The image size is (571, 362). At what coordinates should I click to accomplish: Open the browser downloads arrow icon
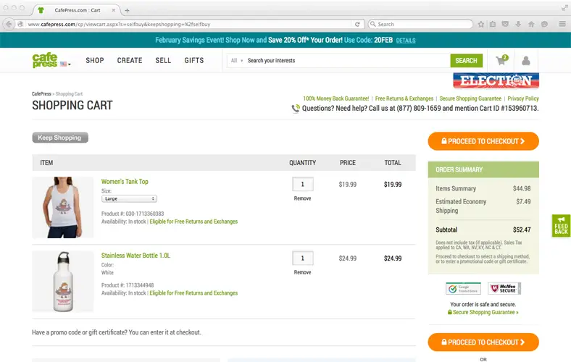(x=518, y=24)
